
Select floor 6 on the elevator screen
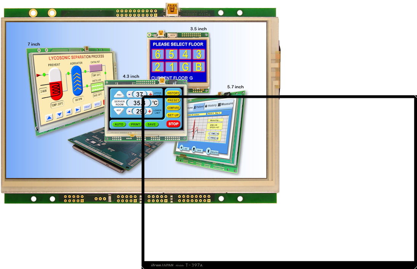coord(158,54)
